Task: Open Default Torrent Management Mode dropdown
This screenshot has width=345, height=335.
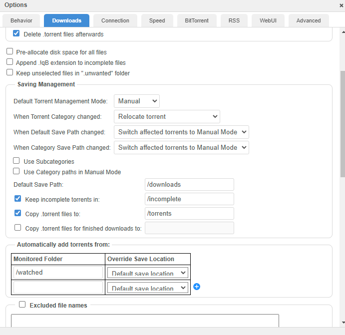Action: (x=137, y=101)
